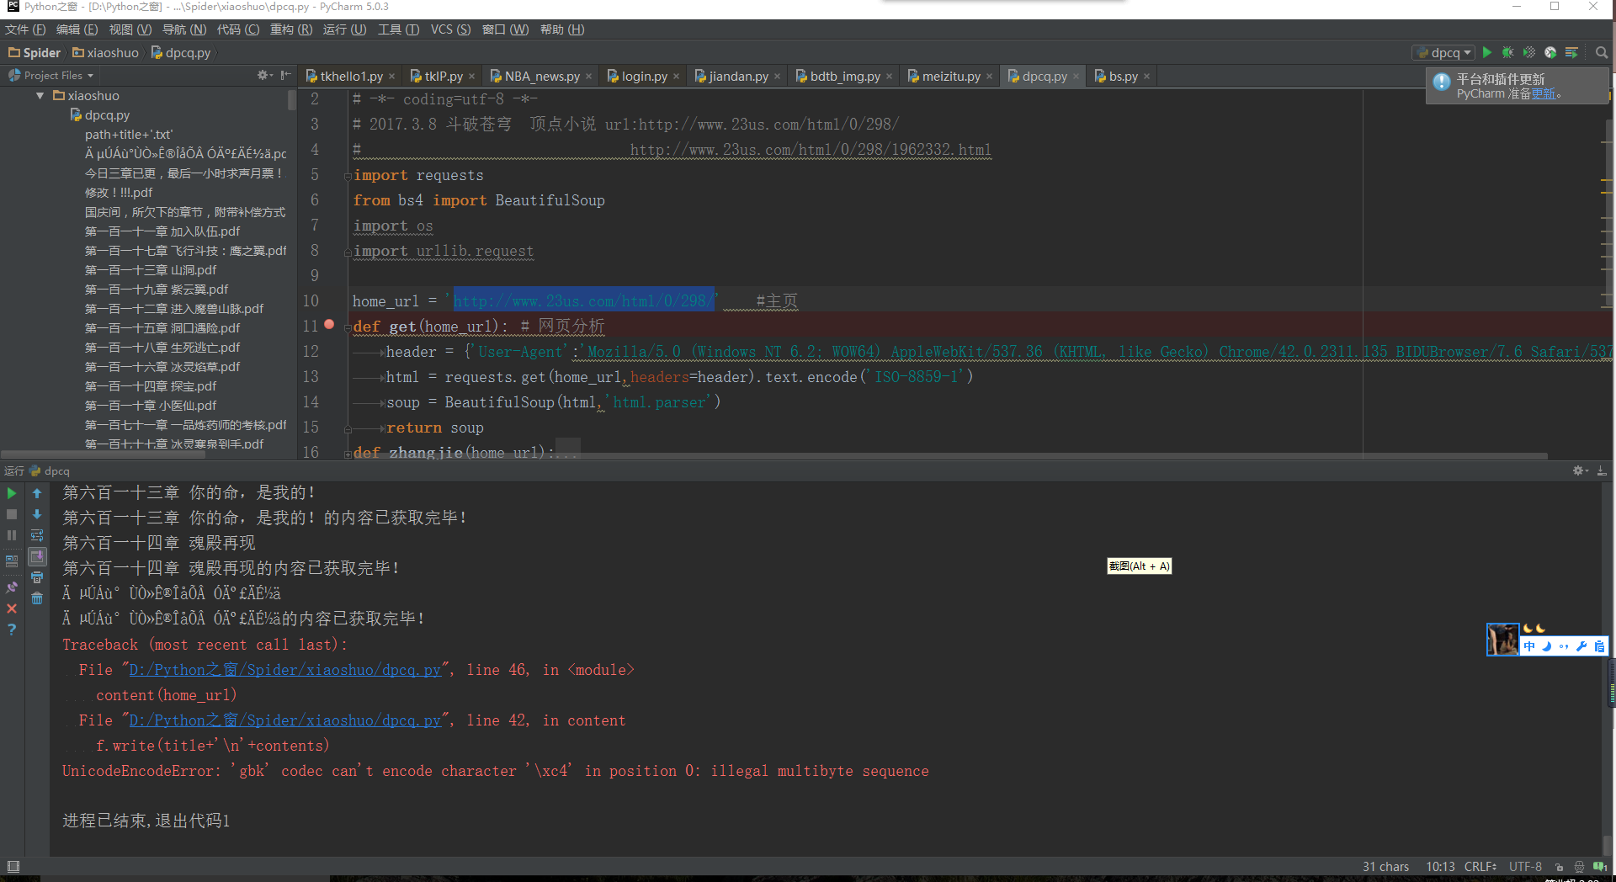Change UTF-8 file encoding

1525,867
